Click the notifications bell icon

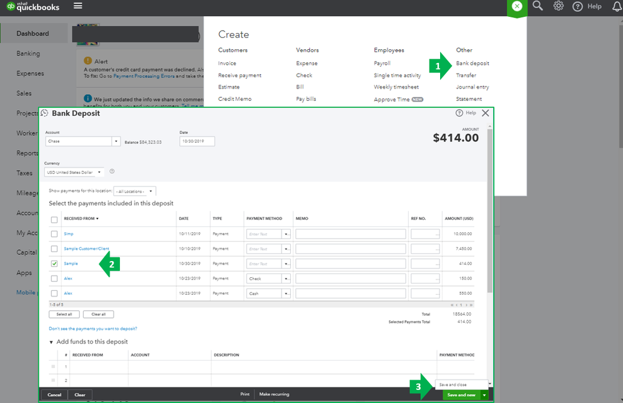point(617,6)
